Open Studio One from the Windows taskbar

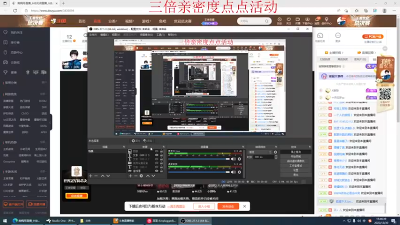(60, 220)
